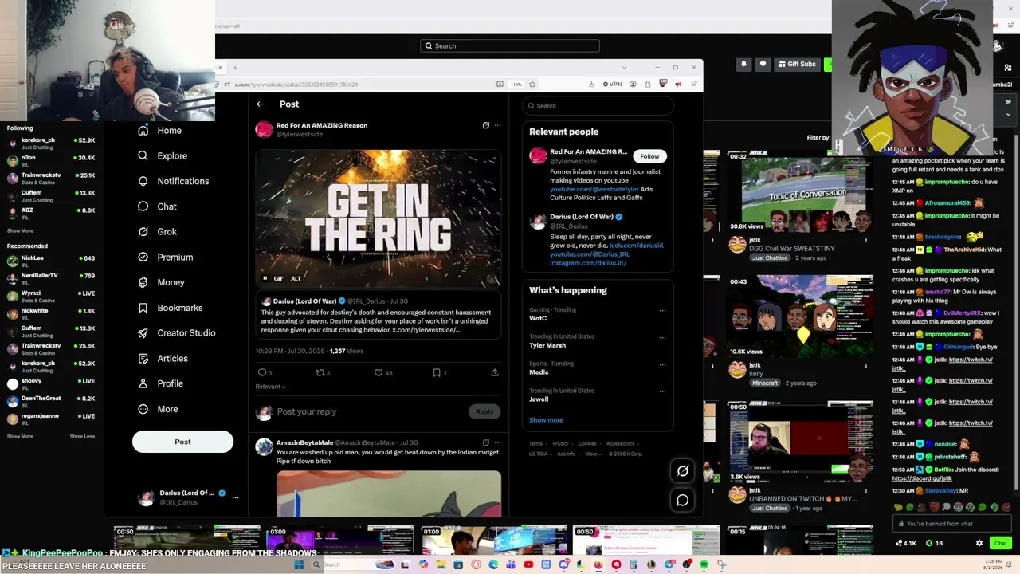Open account switcher menu for Darius
The width and height of the screenshot is (1020, 574).
[235, 497]
